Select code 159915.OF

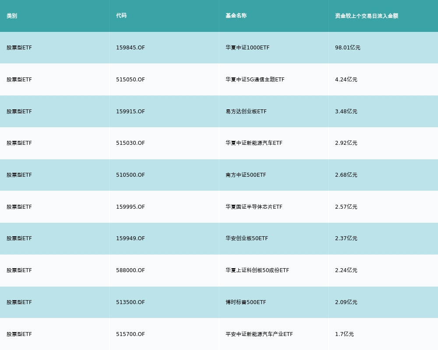pos(131,112)
